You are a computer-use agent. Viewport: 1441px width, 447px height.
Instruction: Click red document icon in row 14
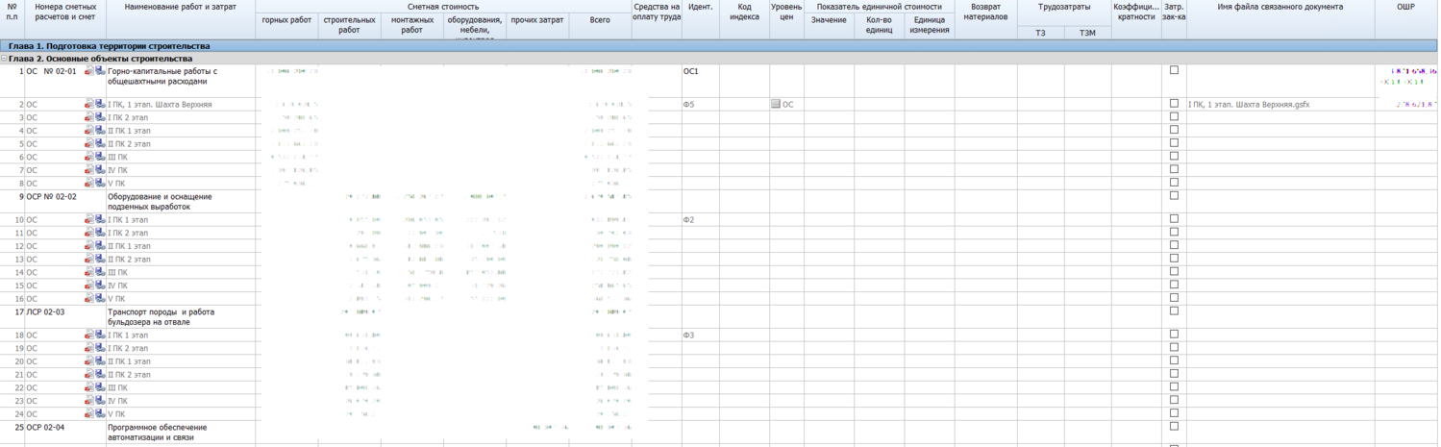tap(89, 272)
